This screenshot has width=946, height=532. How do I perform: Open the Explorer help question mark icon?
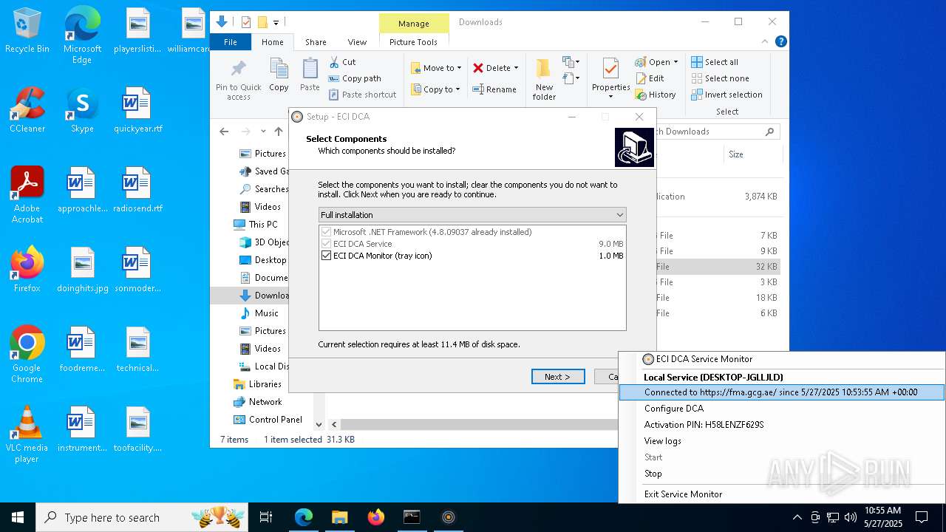click(780, 42)
